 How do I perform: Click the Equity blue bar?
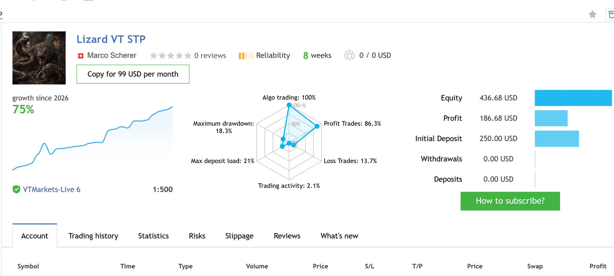[x=573, y=98]
